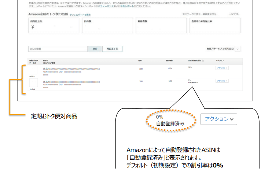The image size is (261, 170).
Task: Click the 登録件数 value 123
Action: (x=170, y=81)
